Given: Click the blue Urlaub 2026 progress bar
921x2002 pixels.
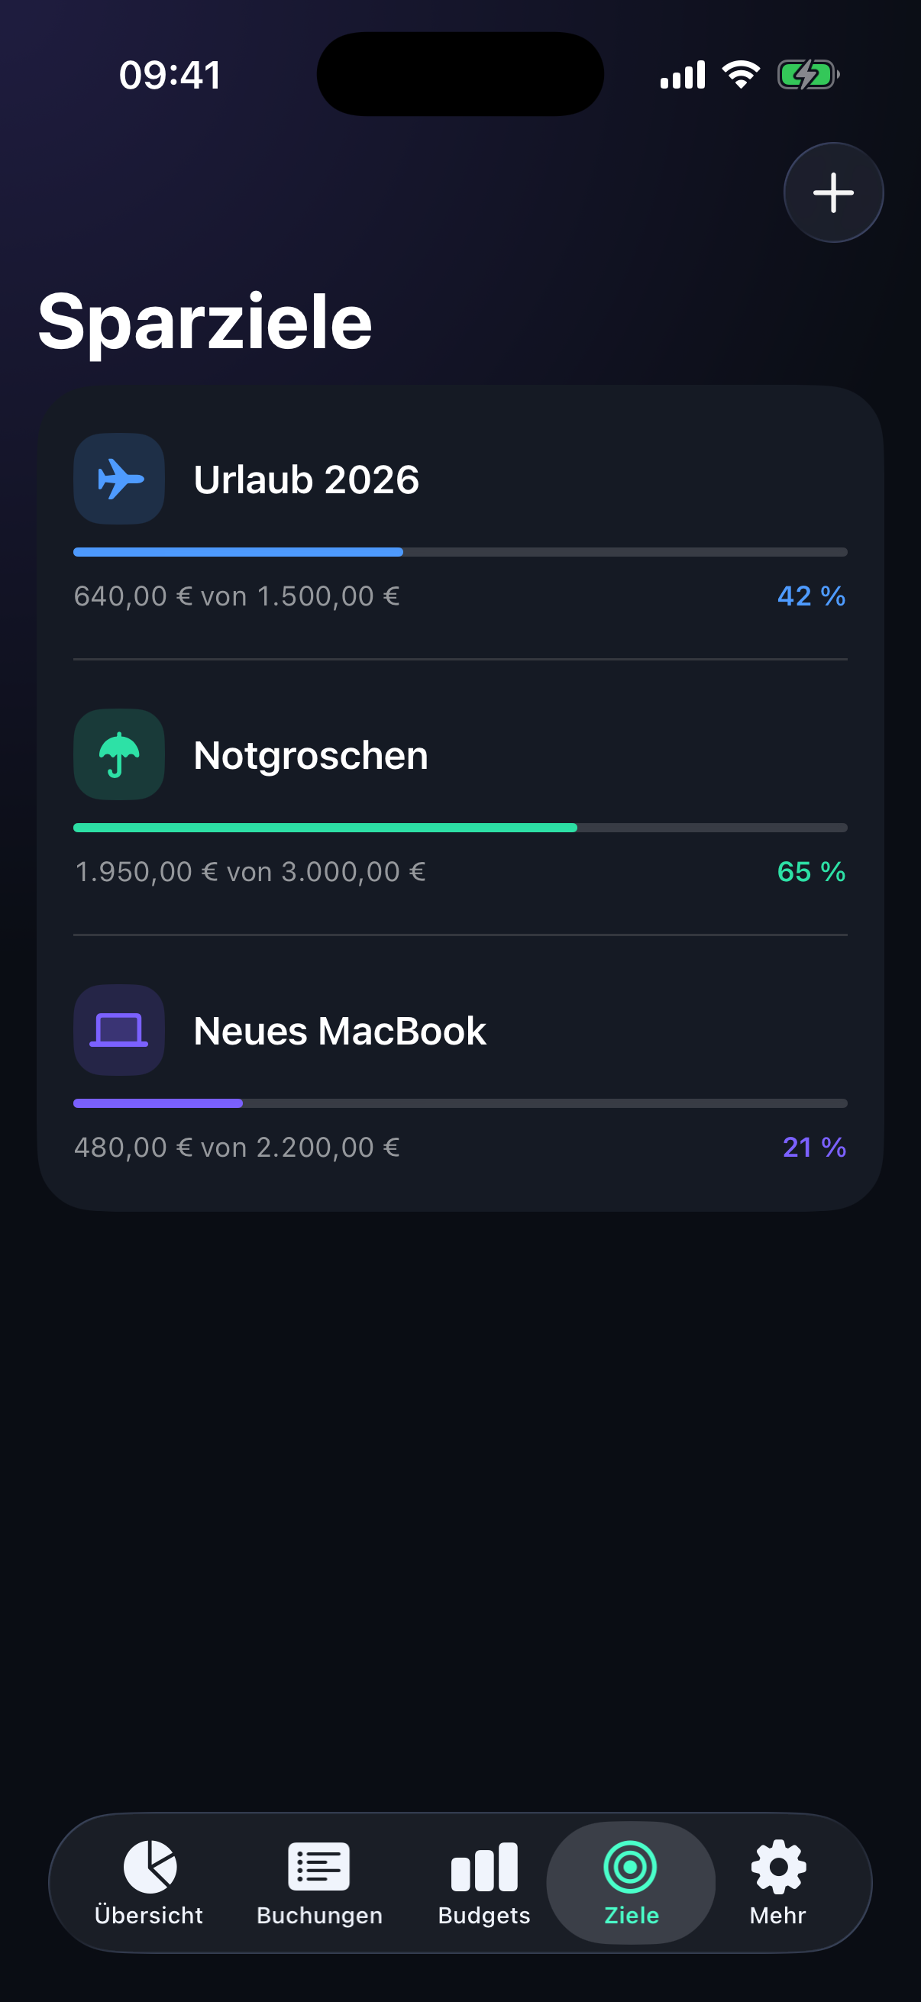Looking at the screenshot, I should 460,553.
